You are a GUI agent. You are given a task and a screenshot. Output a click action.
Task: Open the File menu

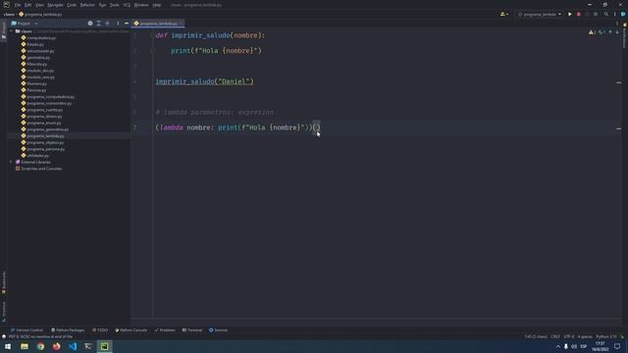coord(18,5)
